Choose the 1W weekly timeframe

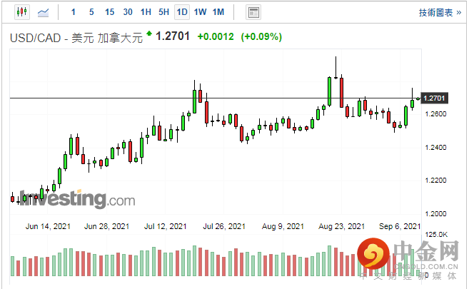pyautogui.click(x=200, y=12)
